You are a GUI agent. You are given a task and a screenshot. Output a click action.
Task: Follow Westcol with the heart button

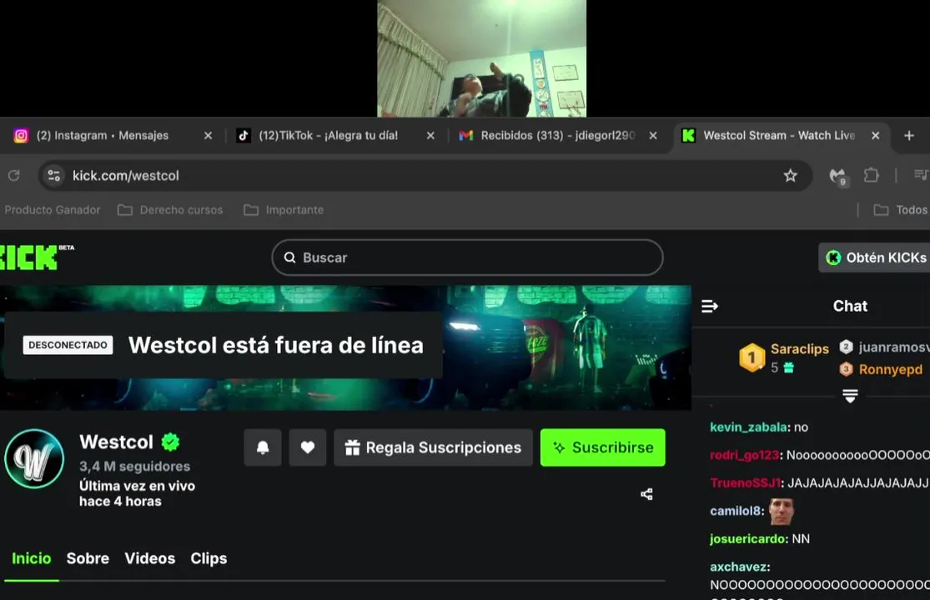(307, 447)
